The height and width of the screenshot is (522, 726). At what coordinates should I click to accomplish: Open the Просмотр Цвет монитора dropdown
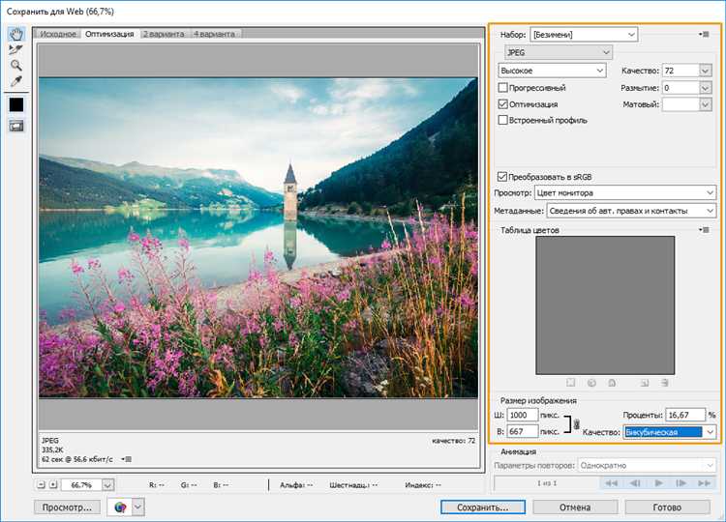click(x=625, y=192)
